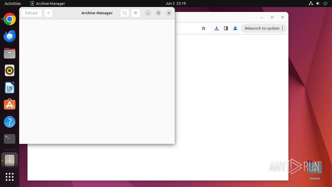Image resolution: width=332 pixels, height=187 pixels.
Task: Minimize the Archive Manager window
Action: (148, 13)
